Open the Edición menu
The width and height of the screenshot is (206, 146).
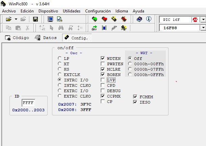click(27, 11)
